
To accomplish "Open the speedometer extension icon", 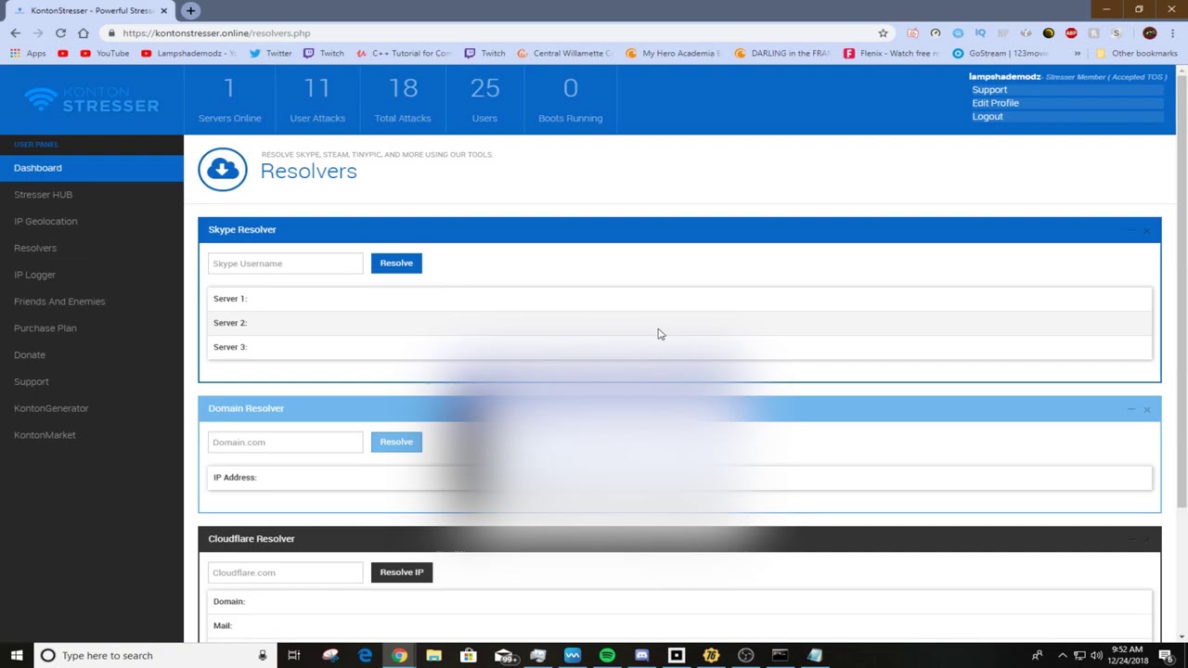I will 935,32.
